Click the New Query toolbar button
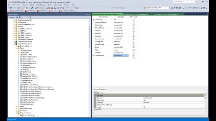Screen dimensions: 216x121 coord(39,8)
